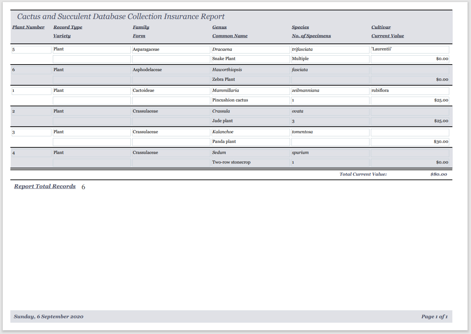
Task: Click the spurium species field
Action: coord(330,153)
